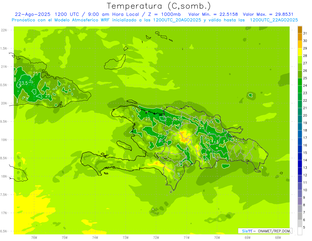Select the "Valor Min. = 22.5158" text
The image size is (312, 241).
213,14
